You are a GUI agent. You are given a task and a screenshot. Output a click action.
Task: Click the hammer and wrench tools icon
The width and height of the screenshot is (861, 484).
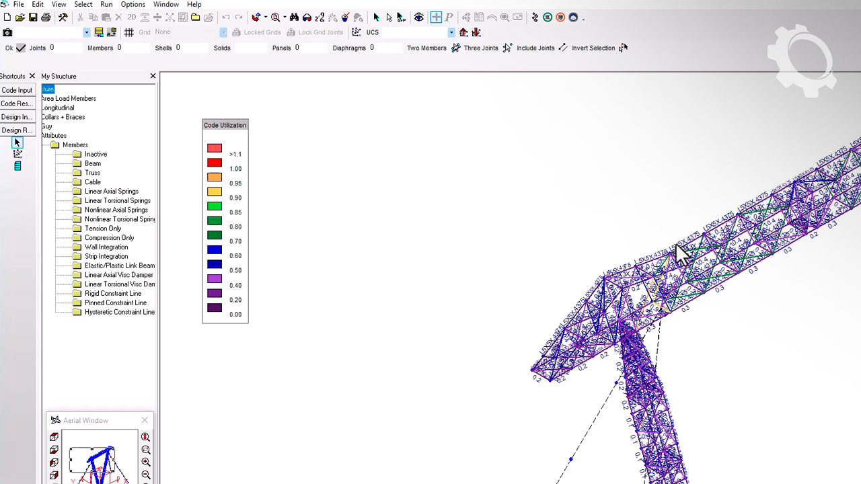point(63,17)
